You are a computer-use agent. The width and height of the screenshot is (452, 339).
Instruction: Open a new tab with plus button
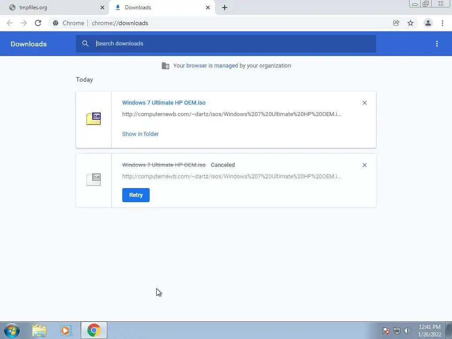[225, 8]
